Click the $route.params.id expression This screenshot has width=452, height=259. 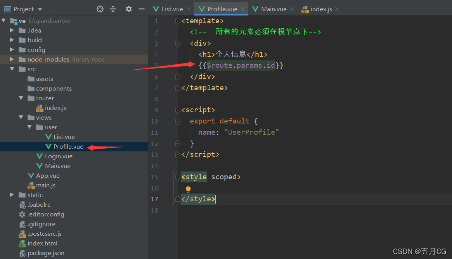[241, 65]
